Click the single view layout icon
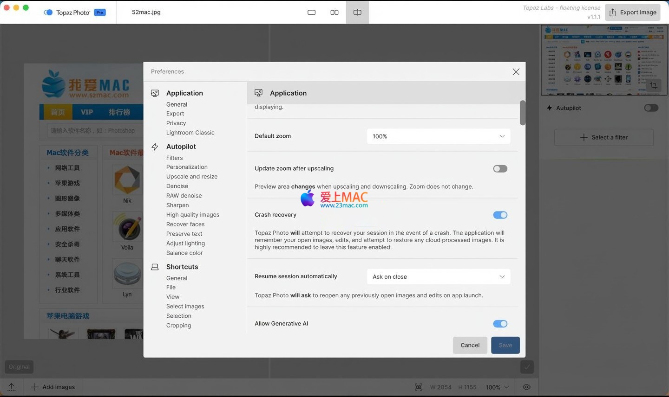Screen dimensions: 669x397 (x=311, y=13)
